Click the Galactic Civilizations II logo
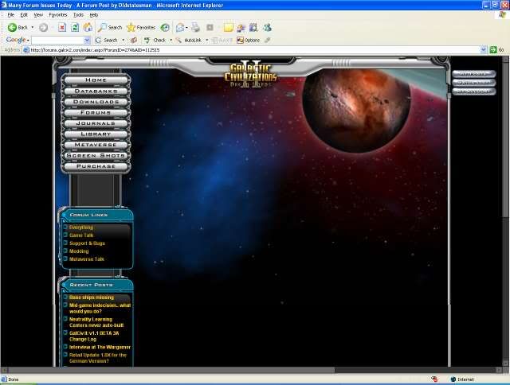The height and width of the screenshot is (385, 510). click(250, 75)
